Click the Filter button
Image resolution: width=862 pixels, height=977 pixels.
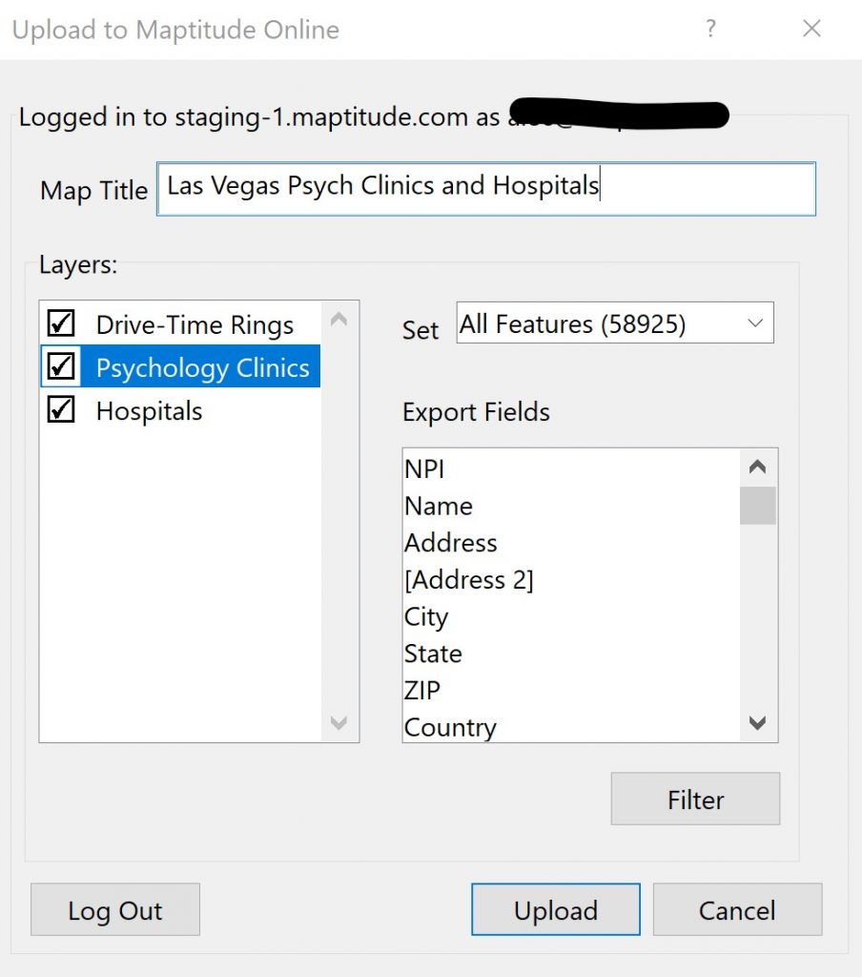click(x=694, y=799)
